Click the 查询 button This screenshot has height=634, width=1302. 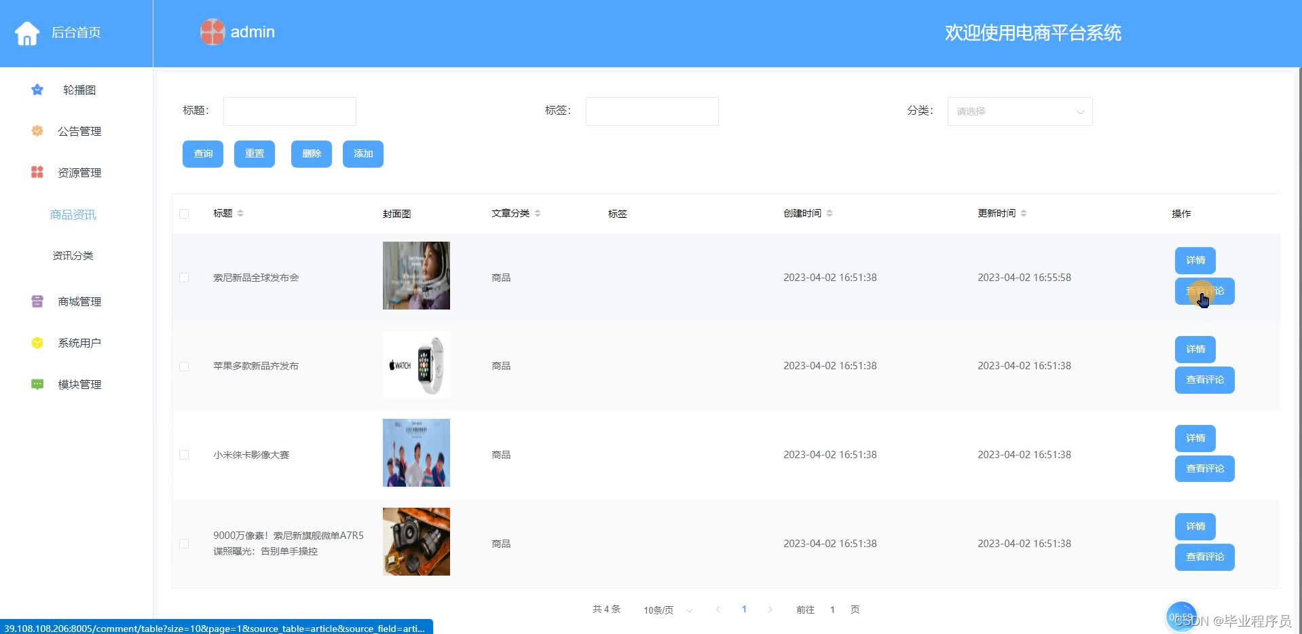(203, 154)
